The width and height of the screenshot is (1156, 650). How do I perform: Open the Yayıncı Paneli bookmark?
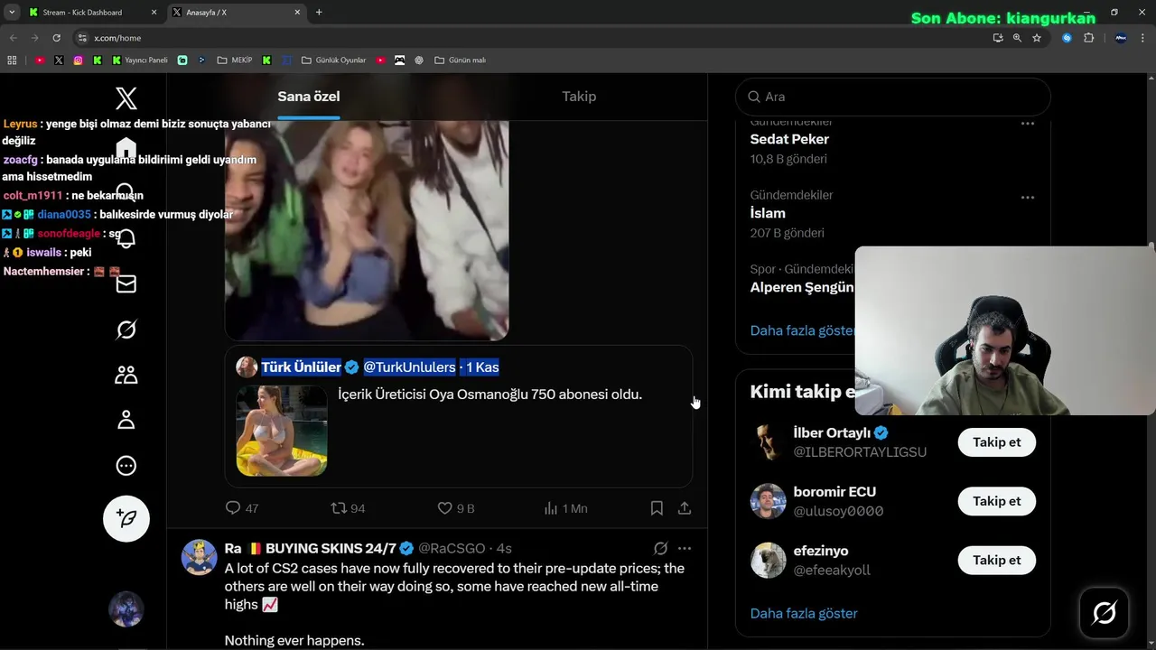click(140, 60)
